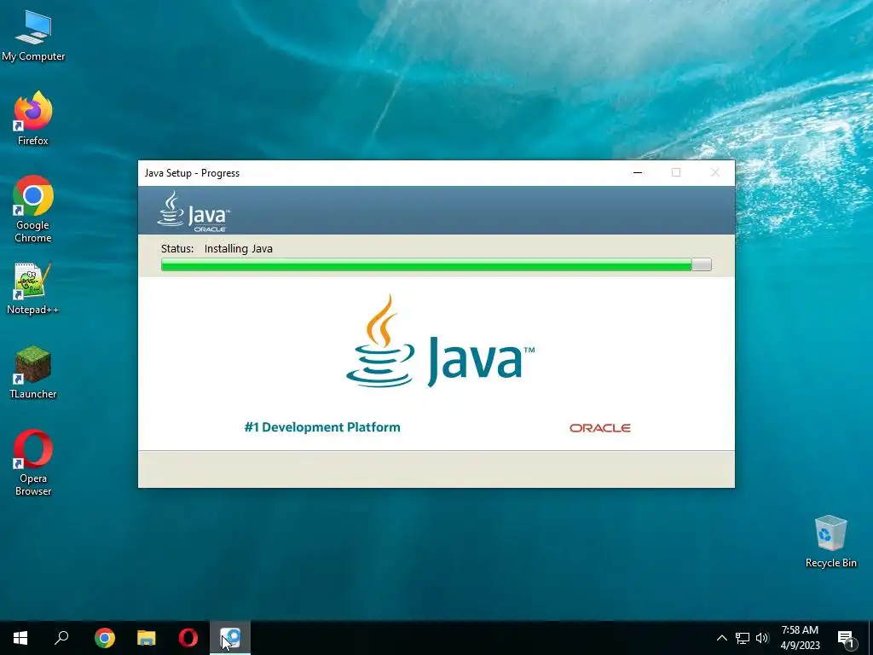Select the Notepad++ desktop shortcut
873x655 pixels.
(33, 288)
